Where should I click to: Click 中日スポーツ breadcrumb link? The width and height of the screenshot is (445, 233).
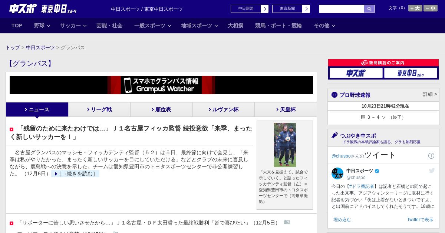point(40,48)
